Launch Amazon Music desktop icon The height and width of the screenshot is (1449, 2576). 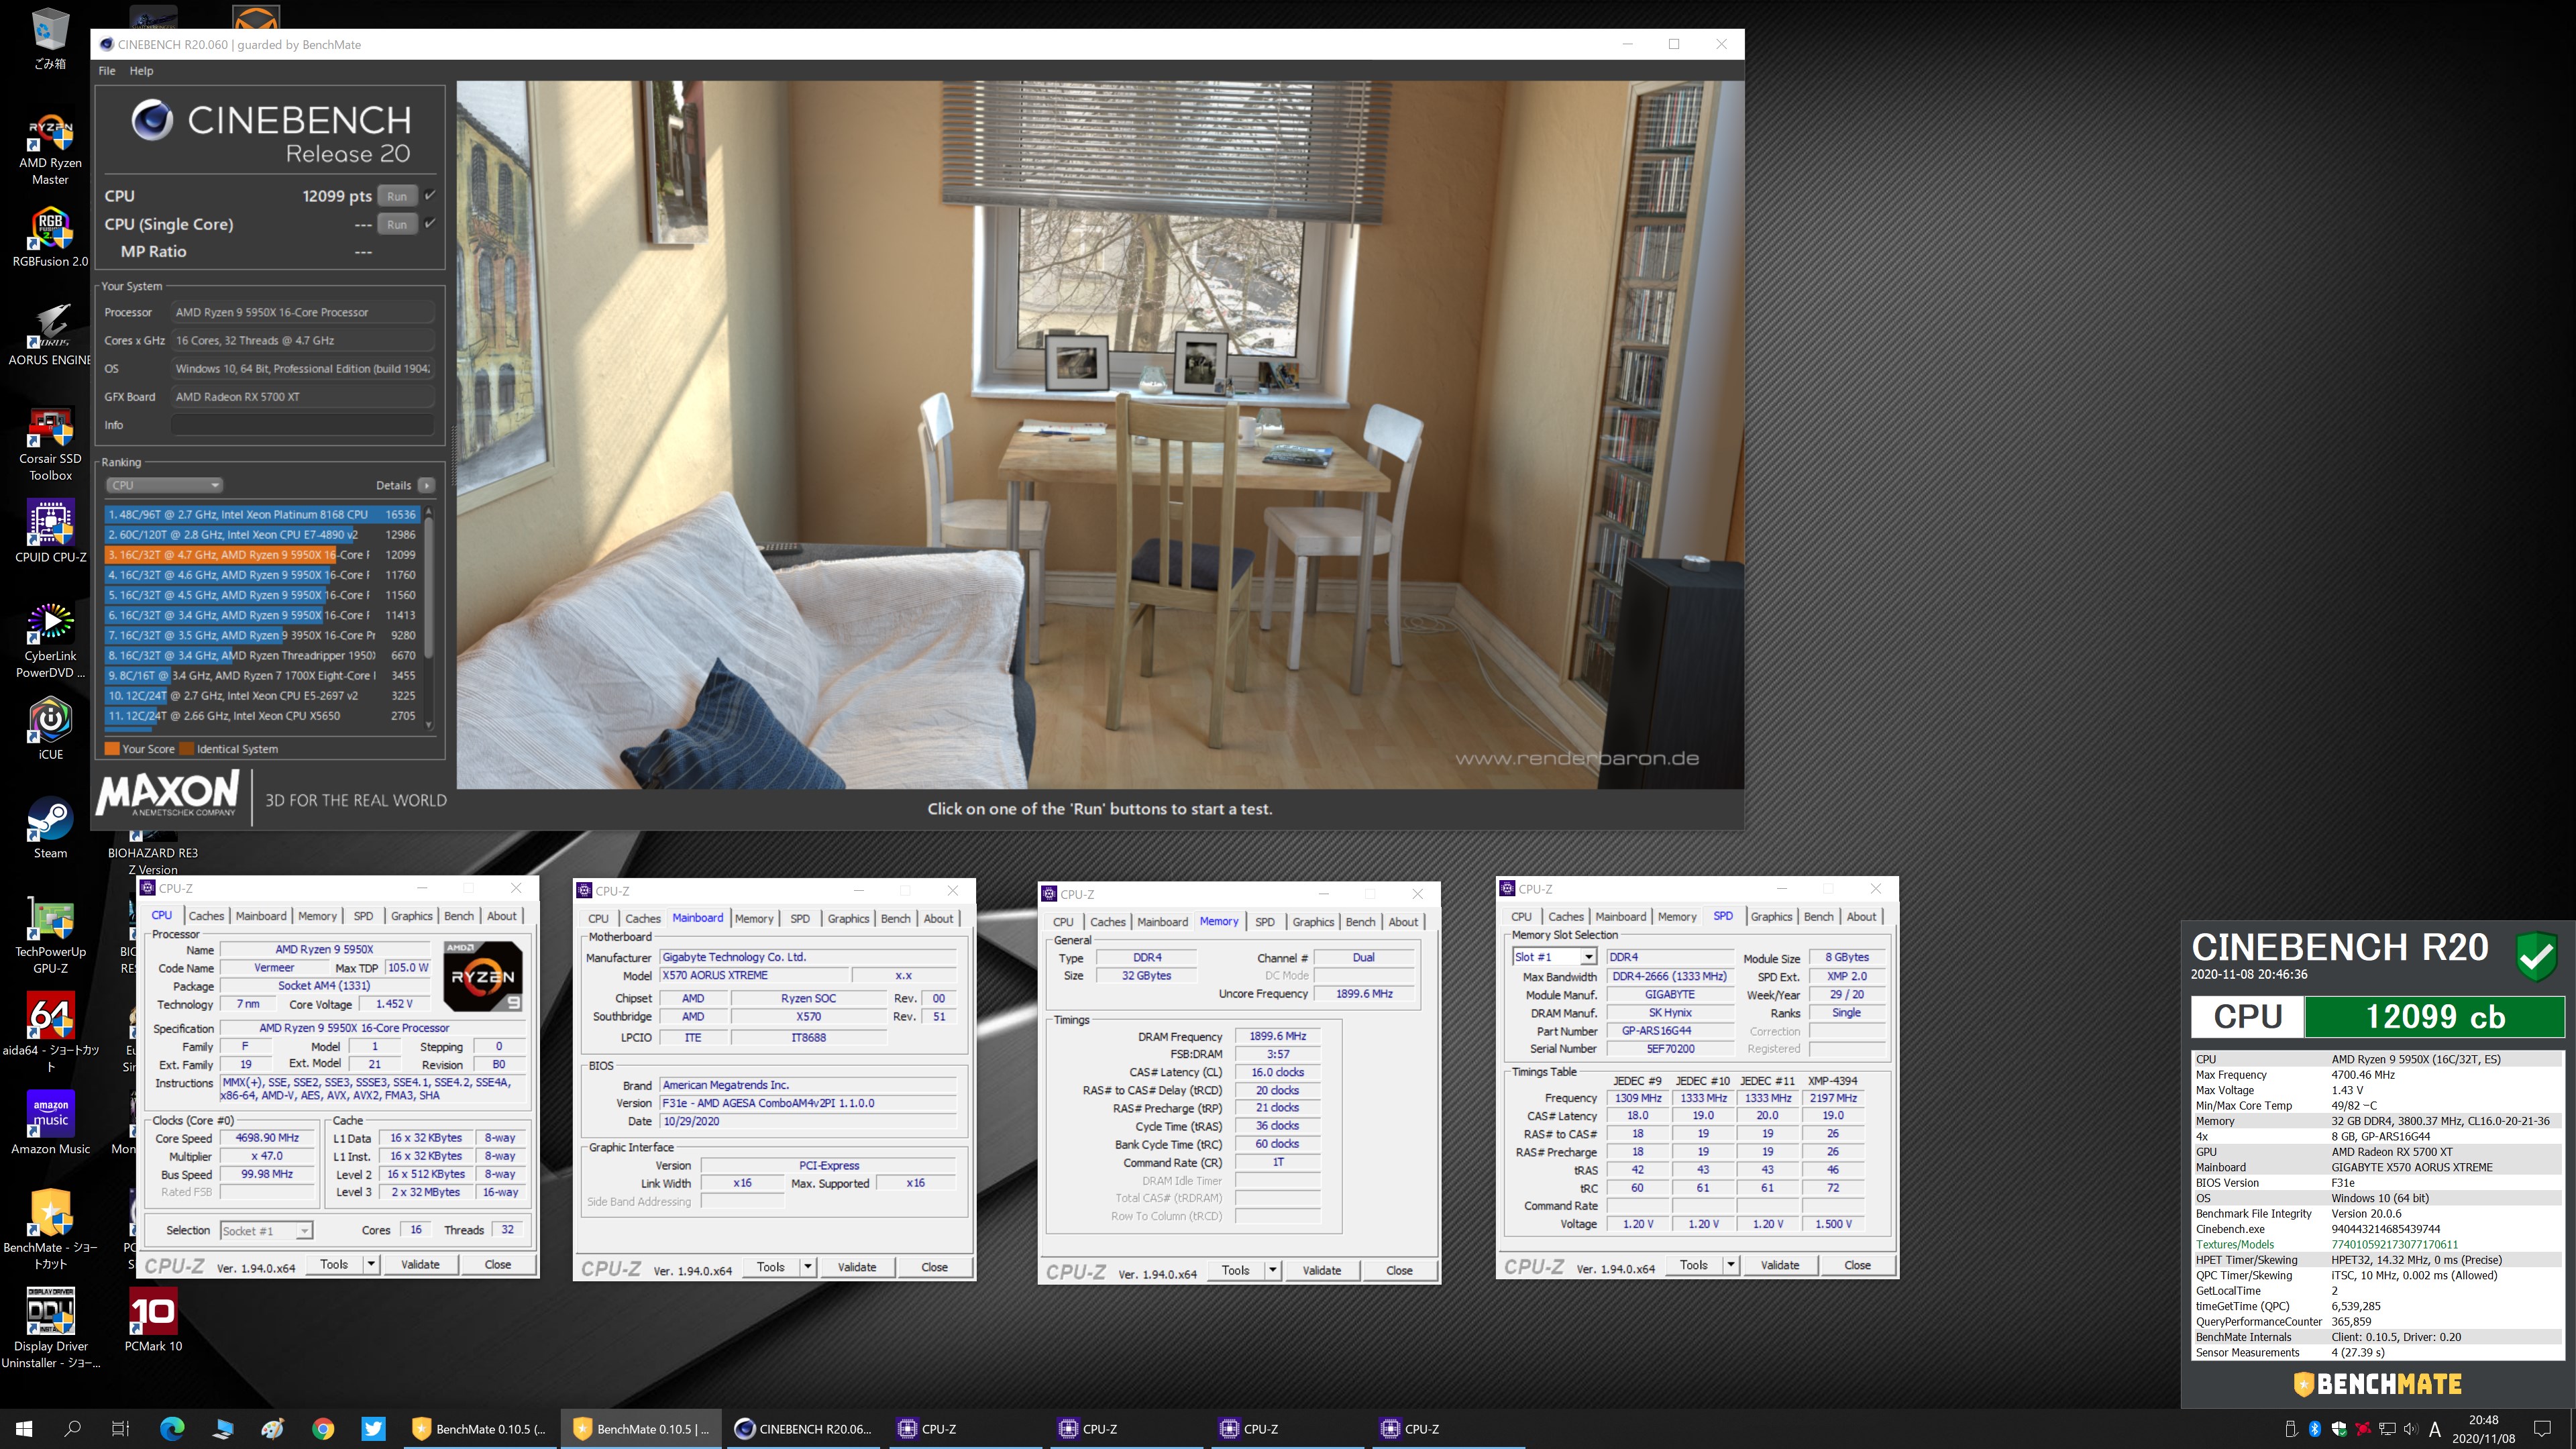tap(50, 1122)
